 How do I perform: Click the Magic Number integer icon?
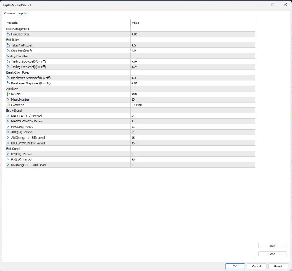point(8,99)
